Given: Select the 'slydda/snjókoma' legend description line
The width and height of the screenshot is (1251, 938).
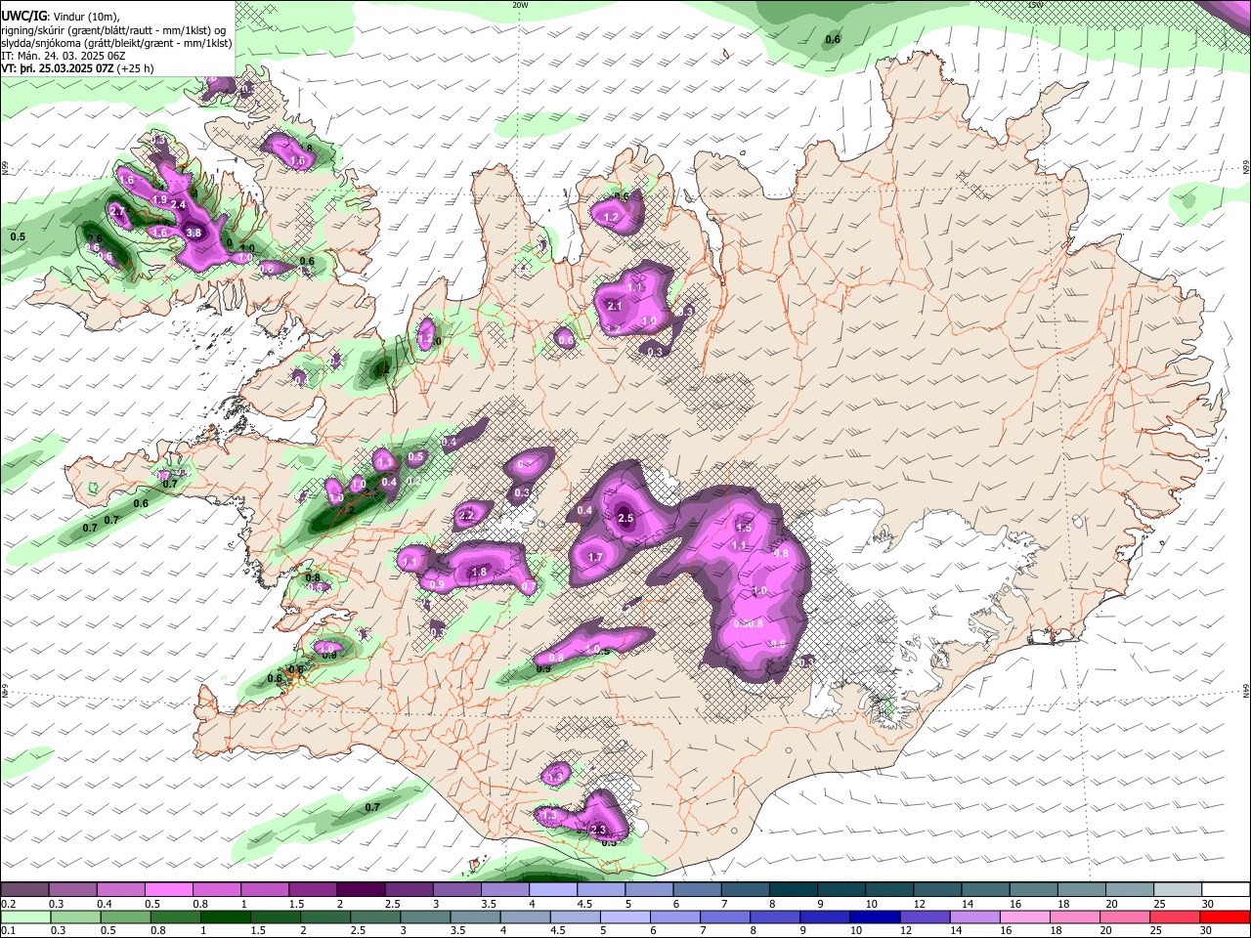Looking at the screenshot, I should point(116,43).
